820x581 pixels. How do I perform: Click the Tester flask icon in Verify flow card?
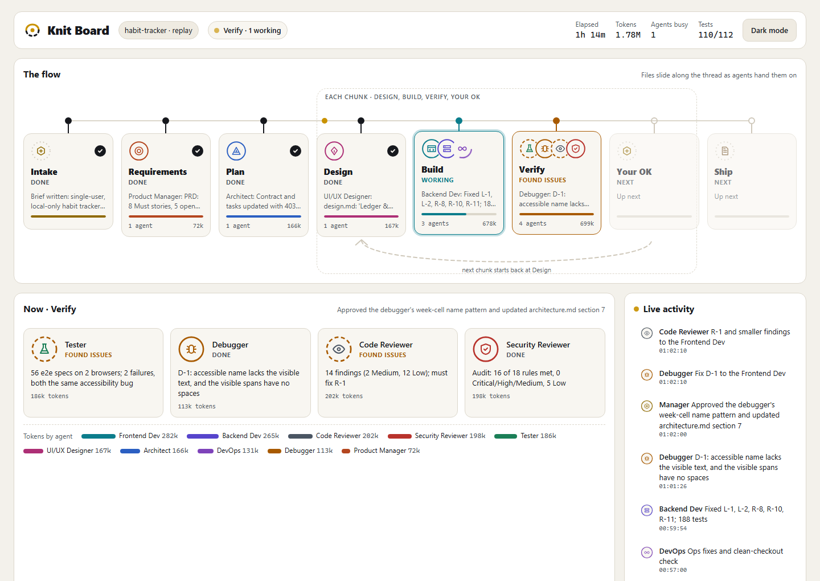pyautogui.click(x=529, y=149)
